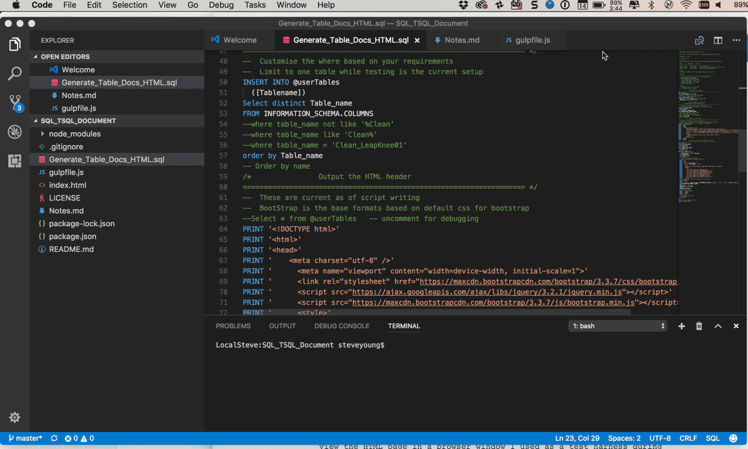
Task: Open Wi-Fi status in macOS menu bar
Action: 686,5
